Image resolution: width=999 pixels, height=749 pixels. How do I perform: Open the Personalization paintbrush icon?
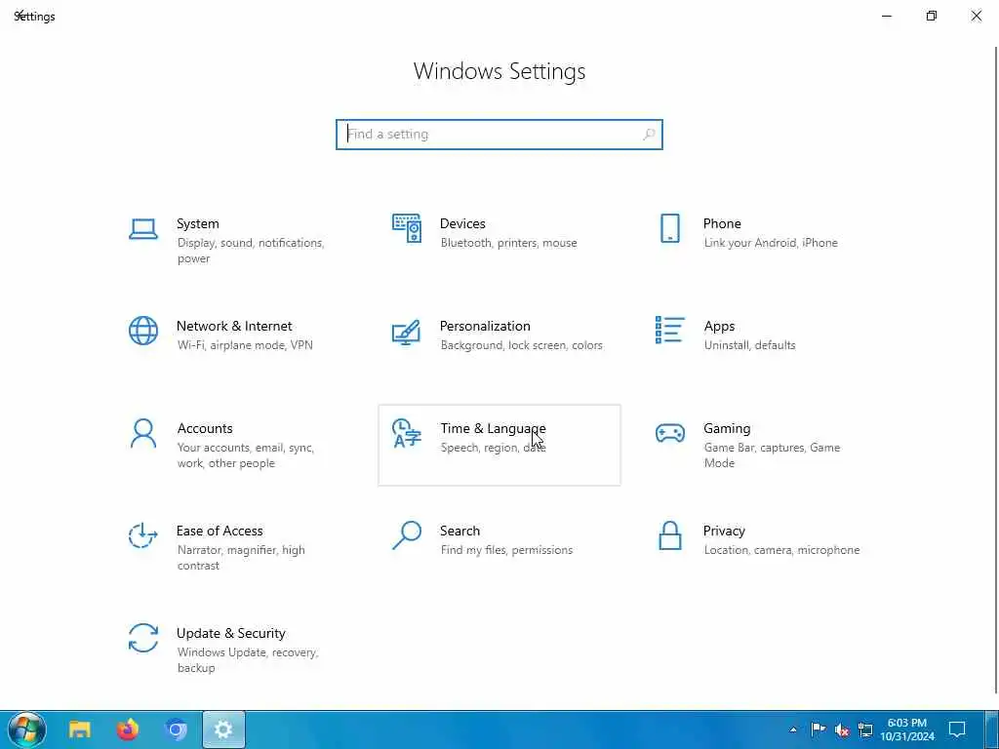point(407,332)
